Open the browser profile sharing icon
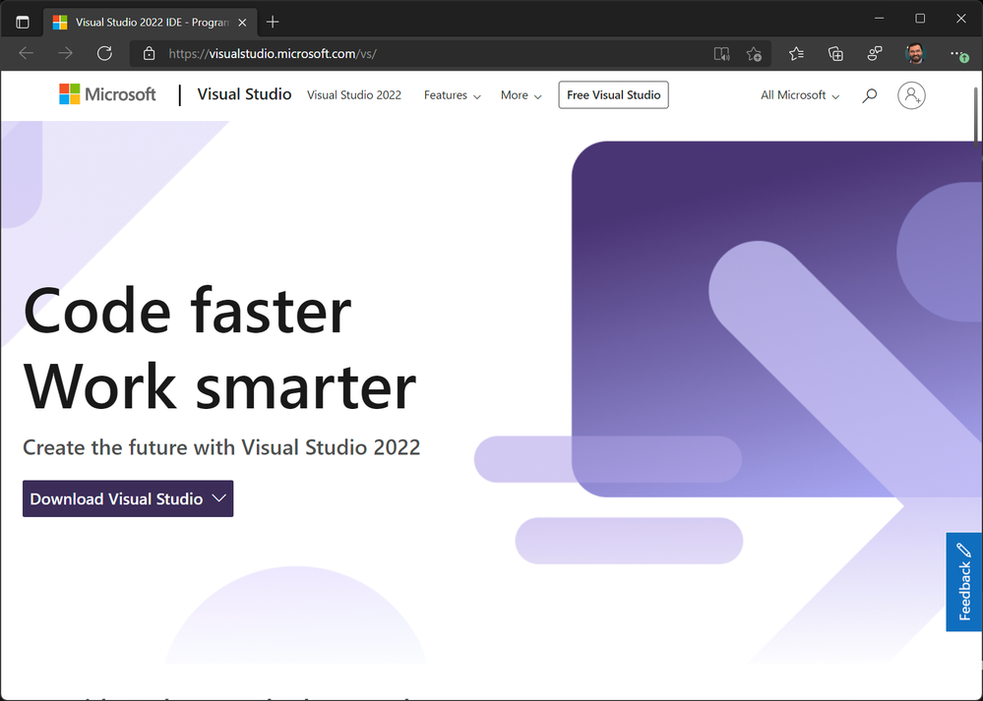The width and height of the screenshot is (983, 701). (875, 54)
